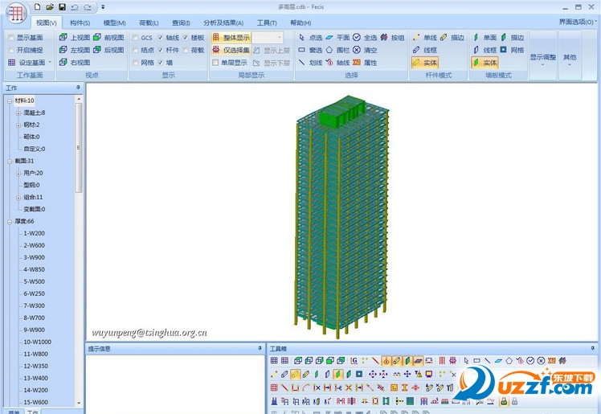Choose the 点选 pointer selection tool

pyautogui.click(x=310, y=37)
